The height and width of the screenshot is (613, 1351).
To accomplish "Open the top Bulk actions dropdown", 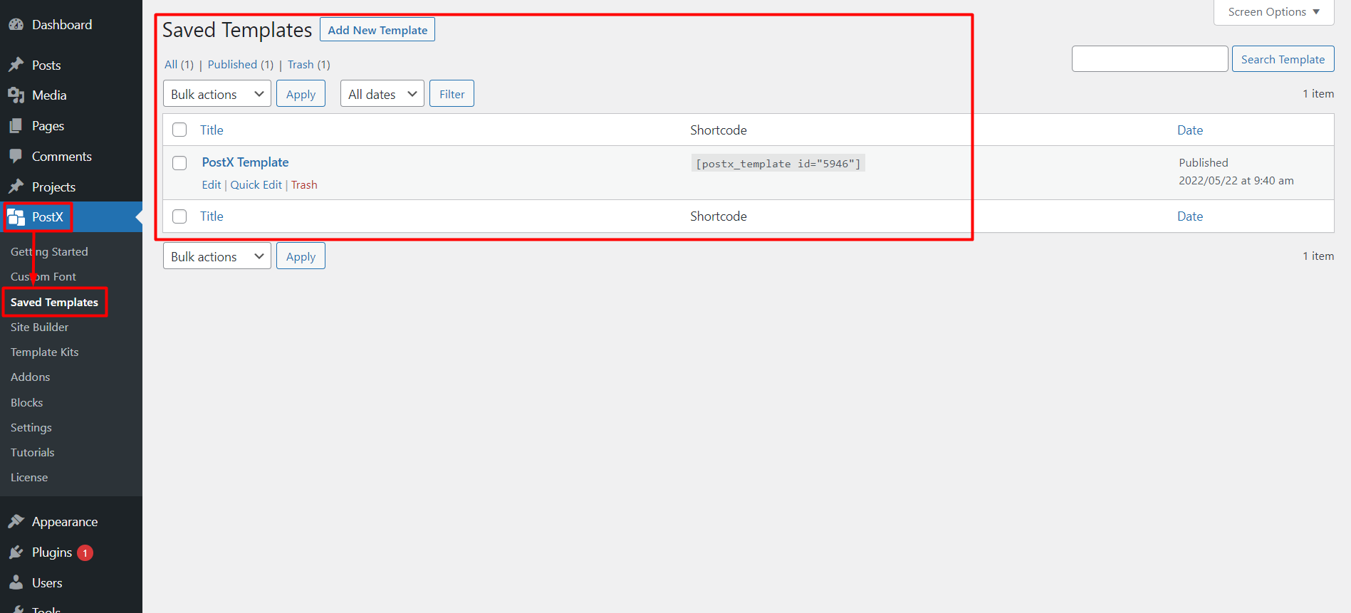I will 217,94.
